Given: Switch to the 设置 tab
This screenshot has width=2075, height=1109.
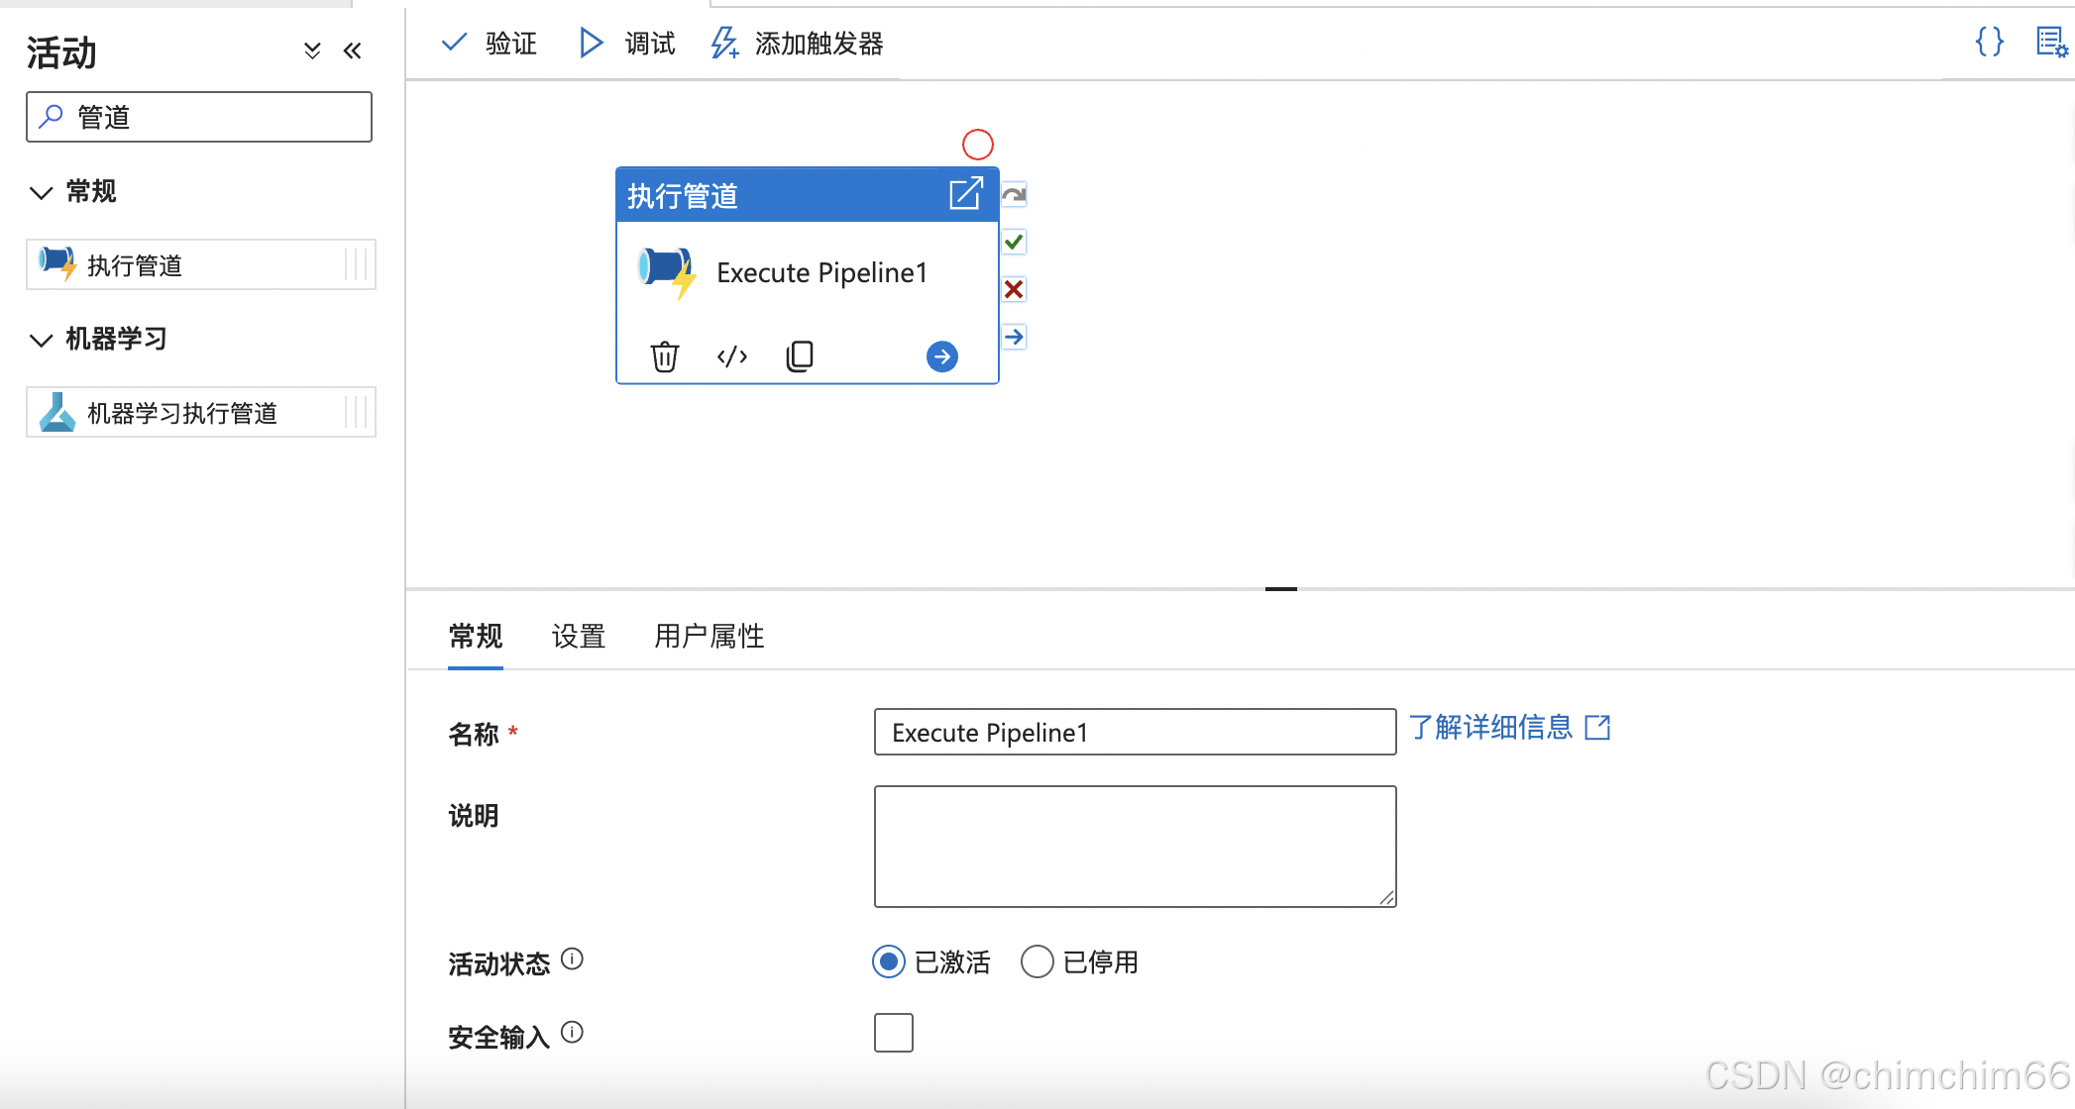Looking at the screenshot, I should [578, 636].
